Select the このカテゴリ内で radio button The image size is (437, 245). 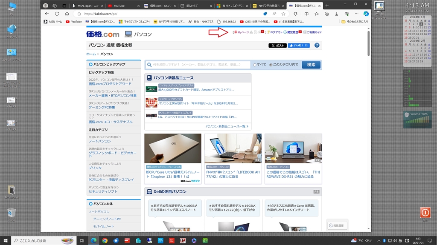pyautogui.click(x=271, y=65)
